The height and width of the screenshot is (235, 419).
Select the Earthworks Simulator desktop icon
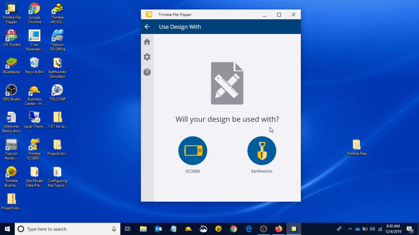[57, 68]
